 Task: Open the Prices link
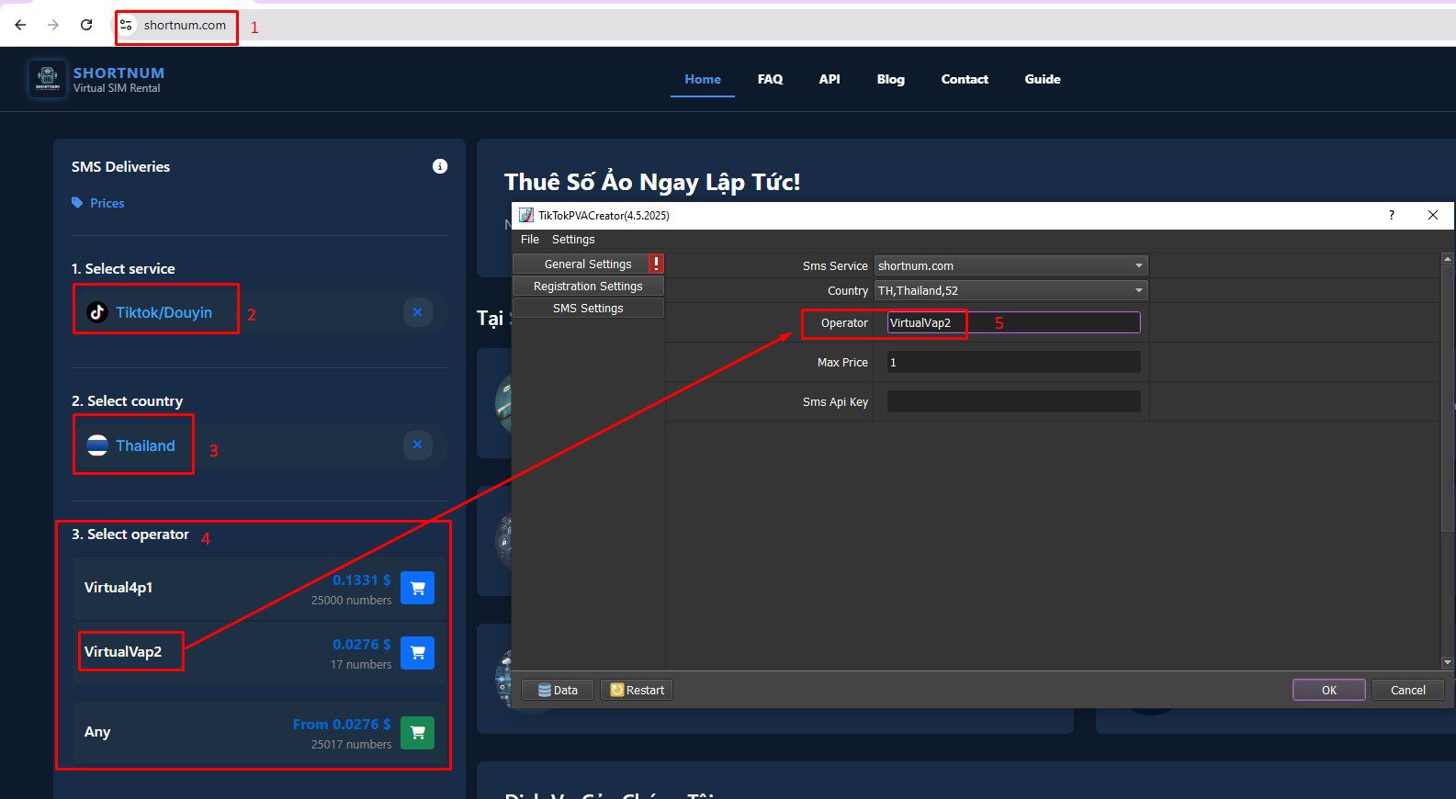click(x=107, y=203)
